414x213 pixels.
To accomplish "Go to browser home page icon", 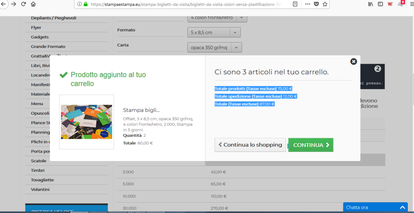I will (33, 4).
